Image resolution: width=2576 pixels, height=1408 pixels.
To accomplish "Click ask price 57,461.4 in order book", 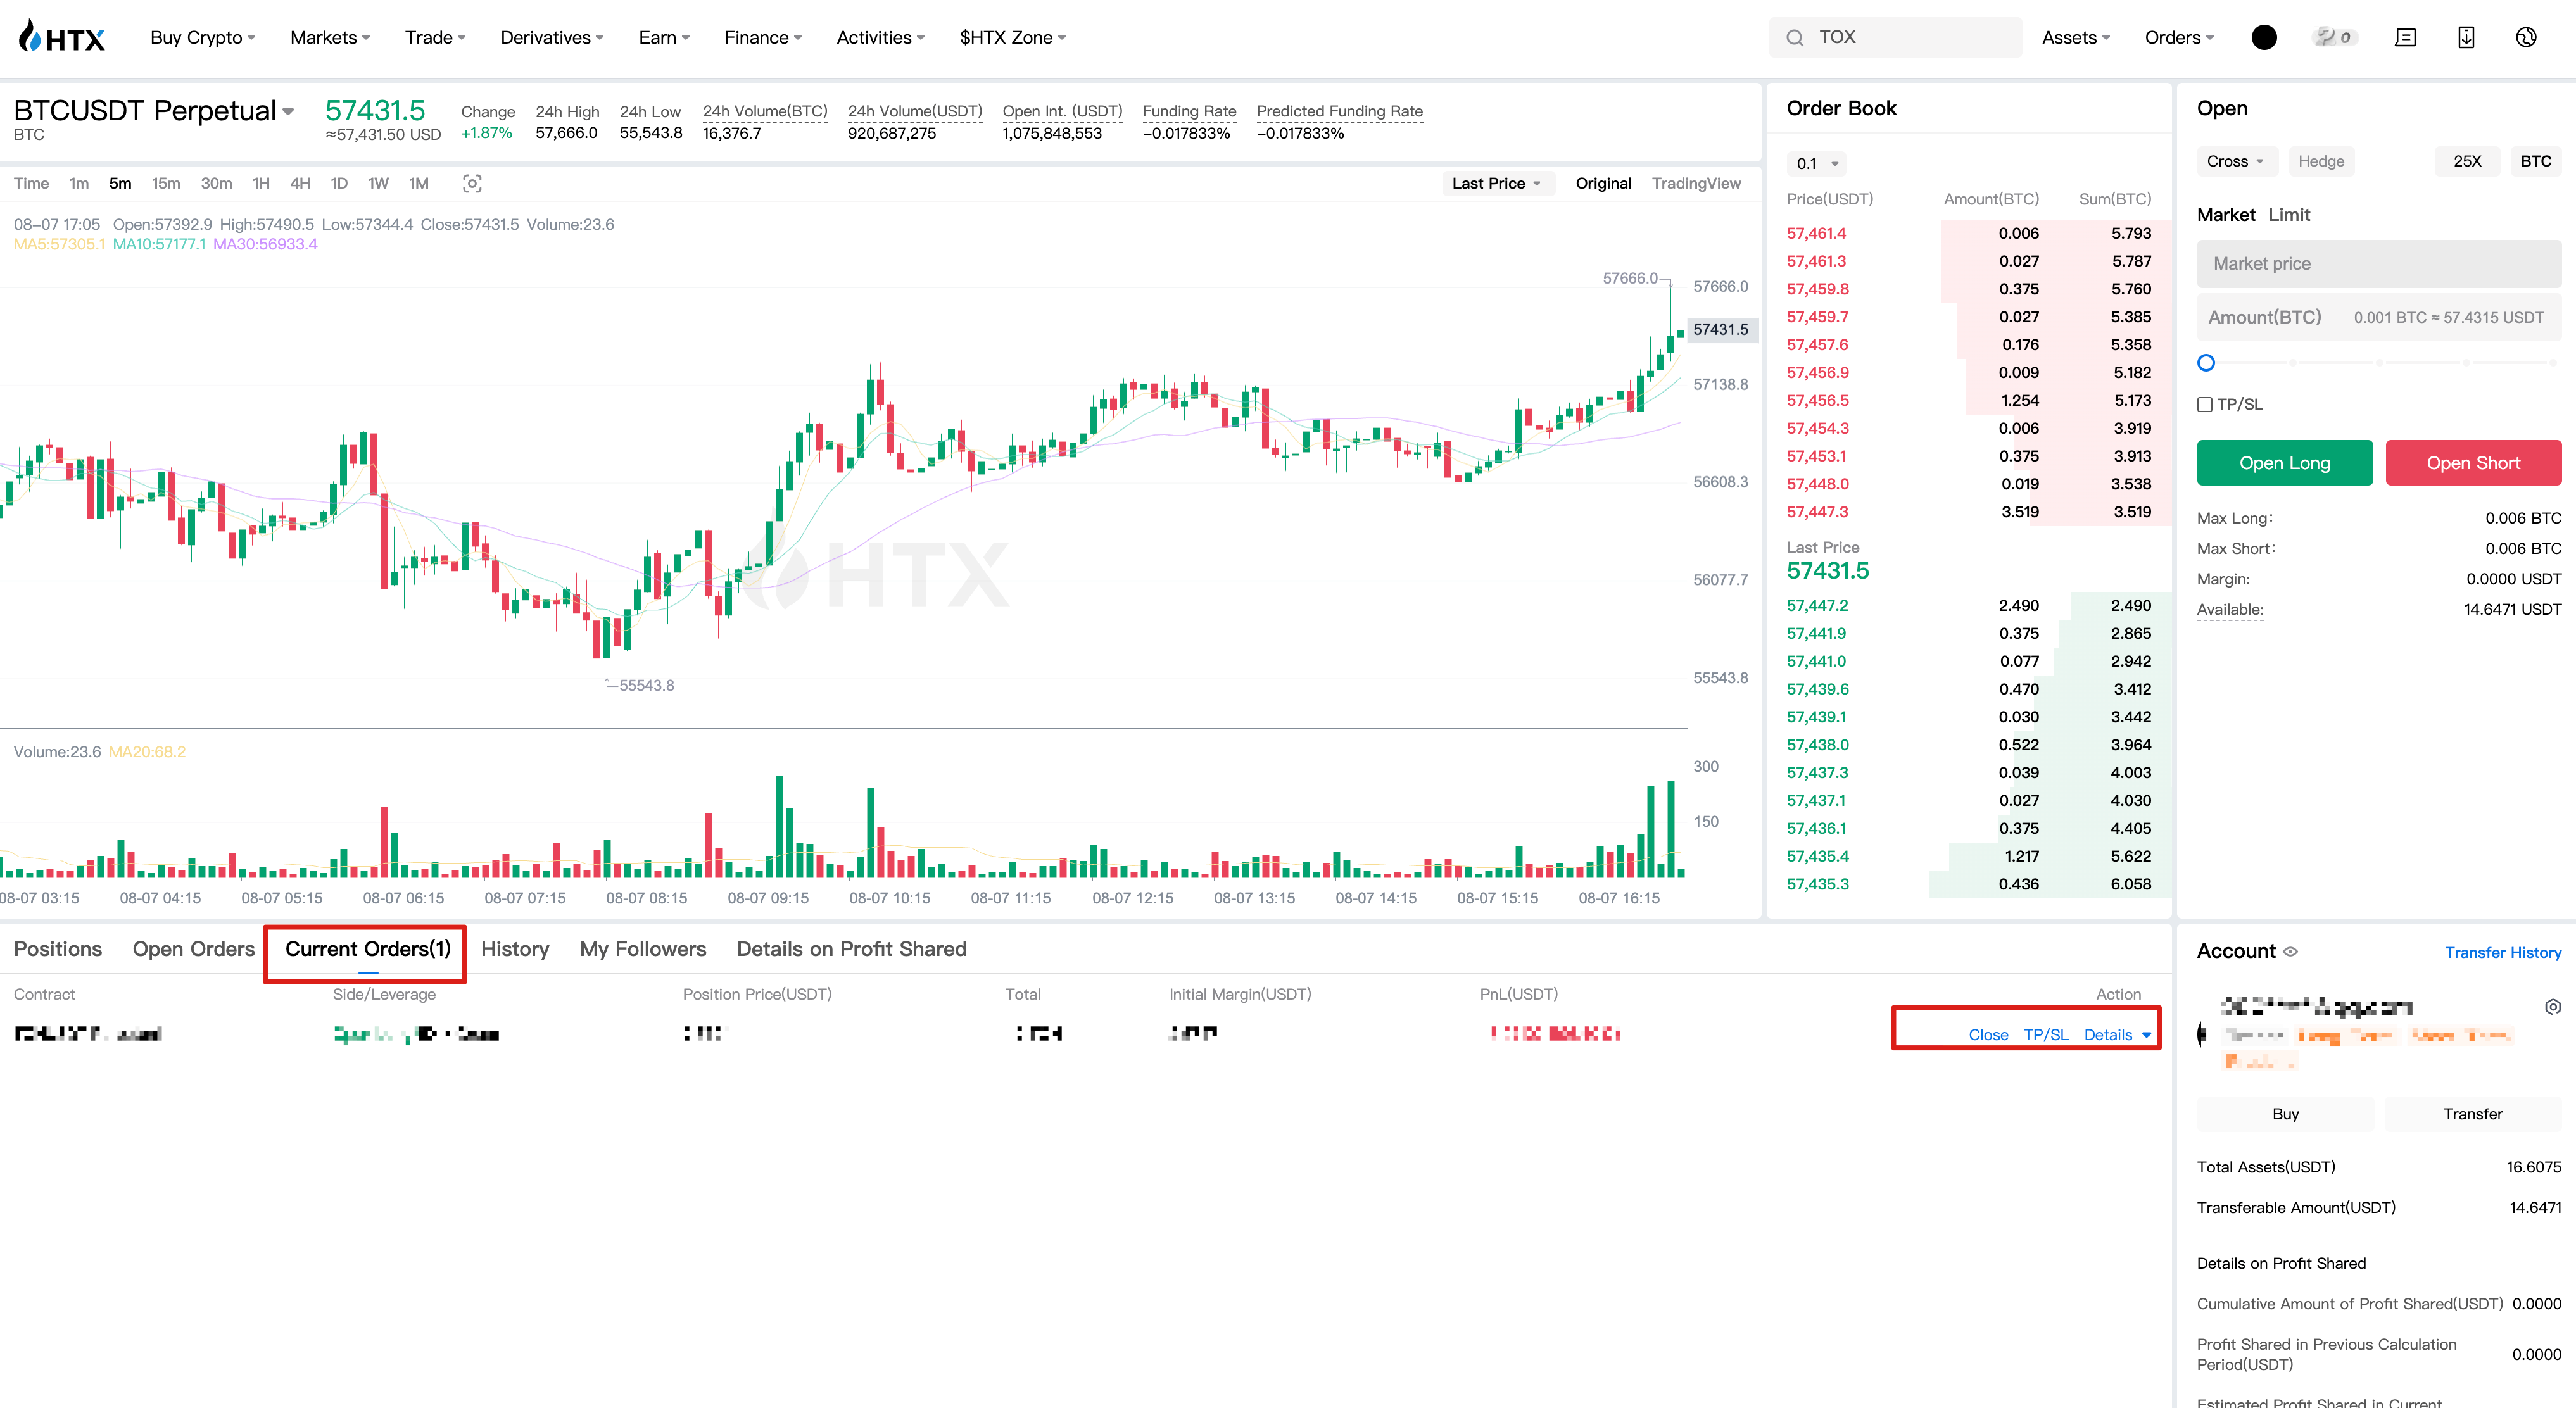I will pyautogui.click(x=1816, y=233).
